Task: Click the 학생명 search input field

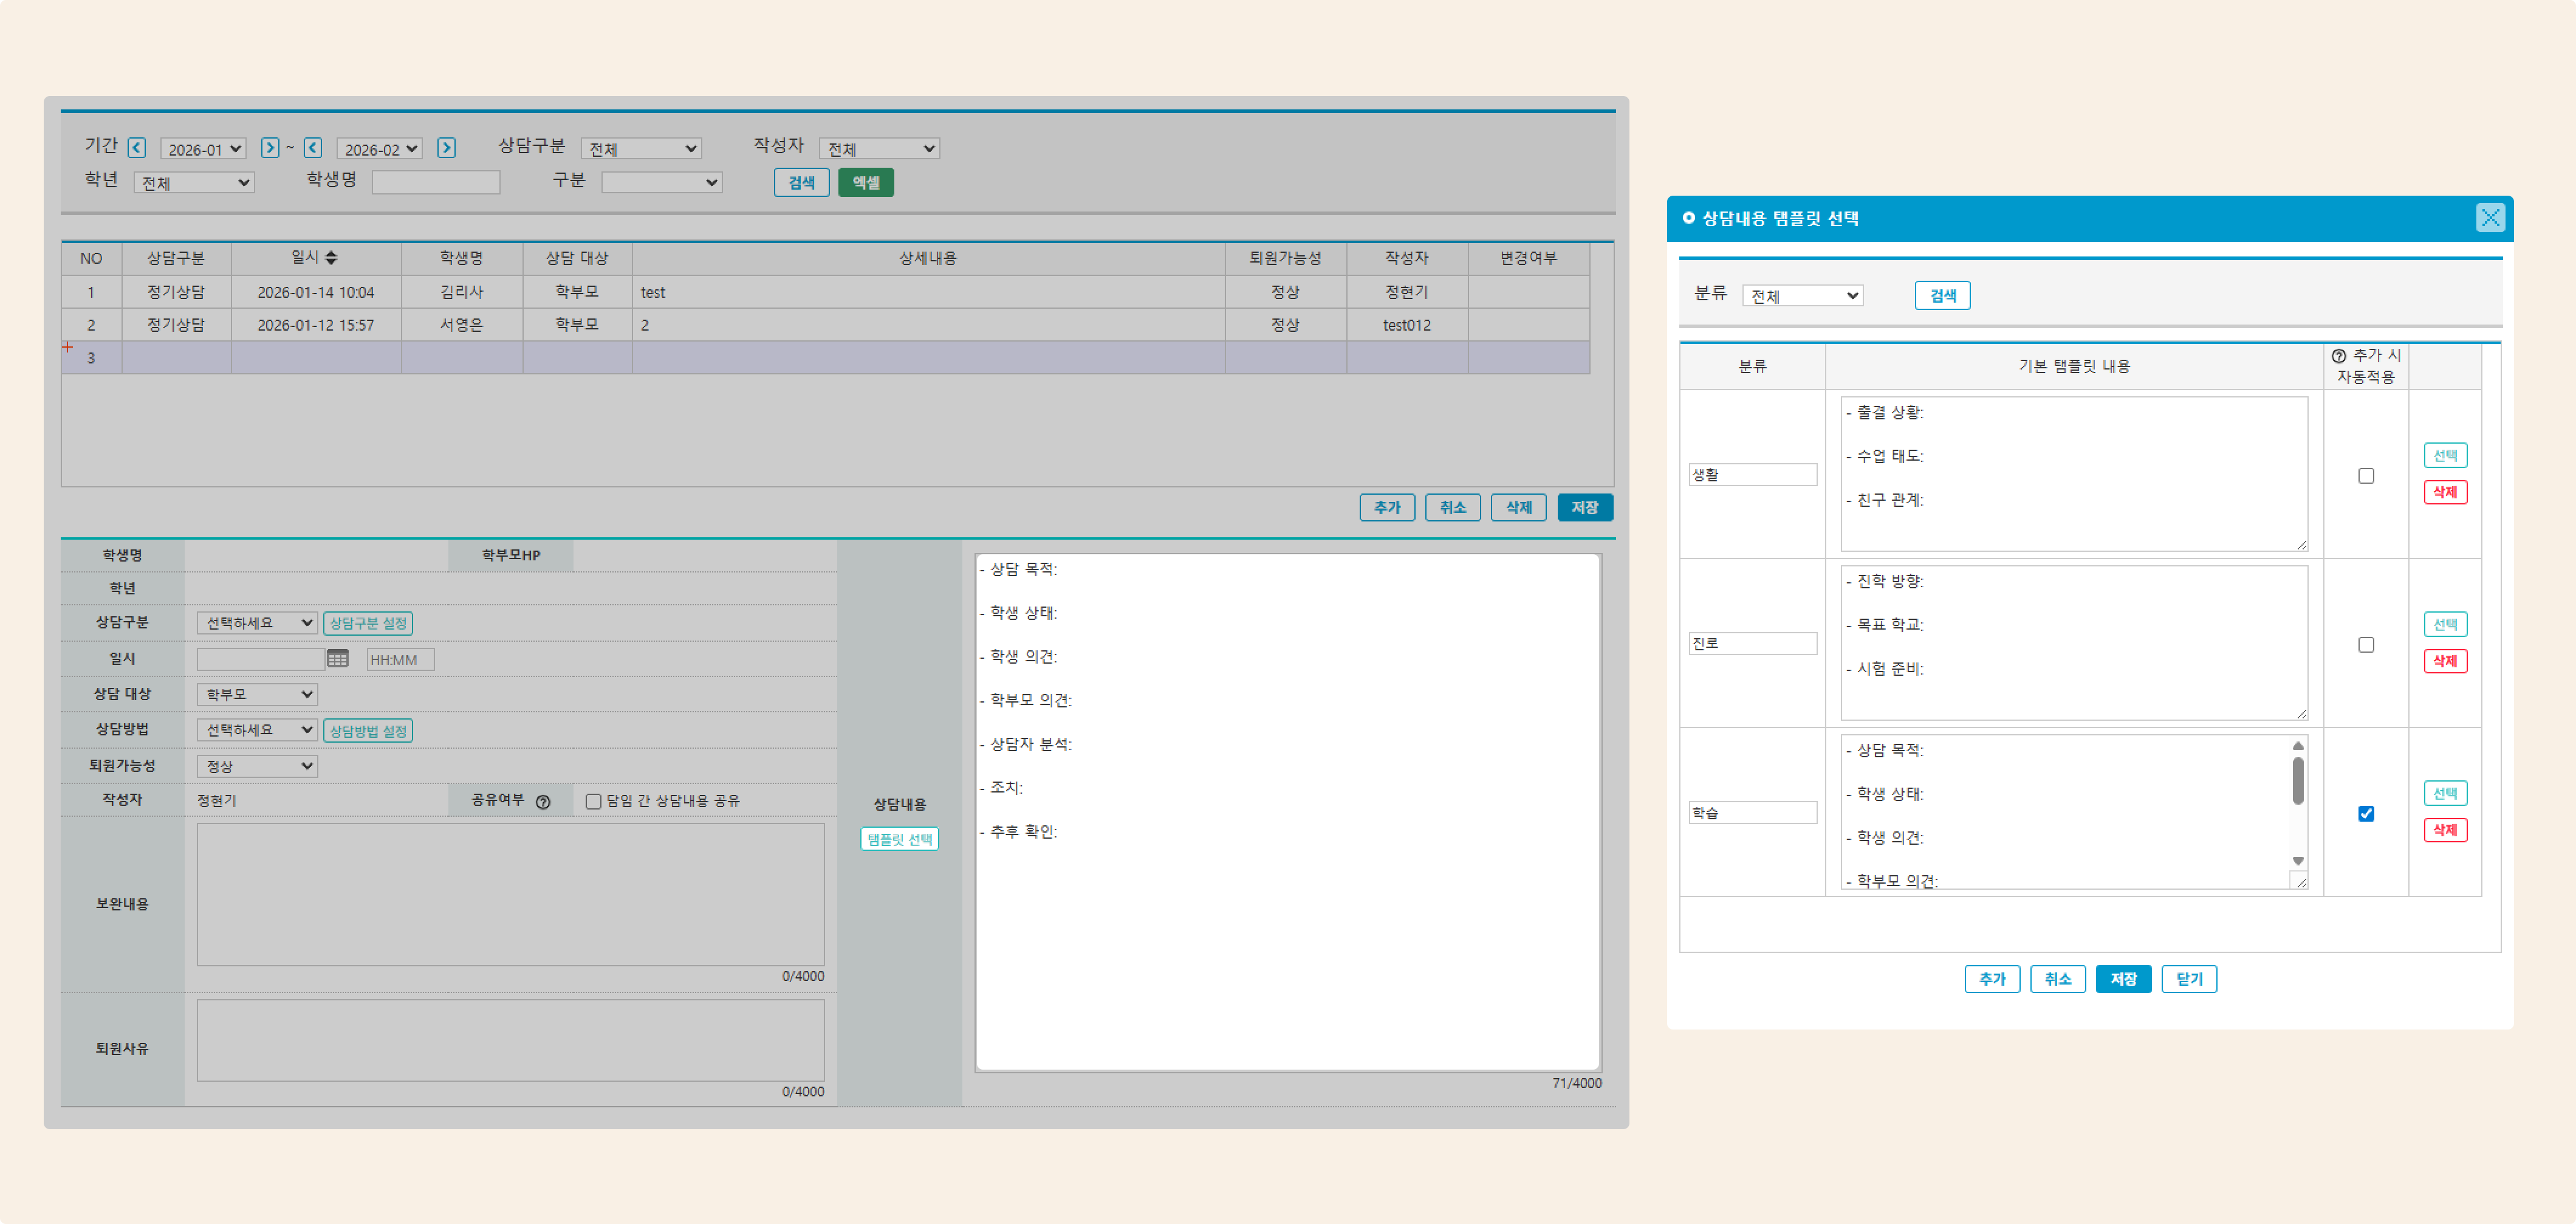Action: (435, 182)
